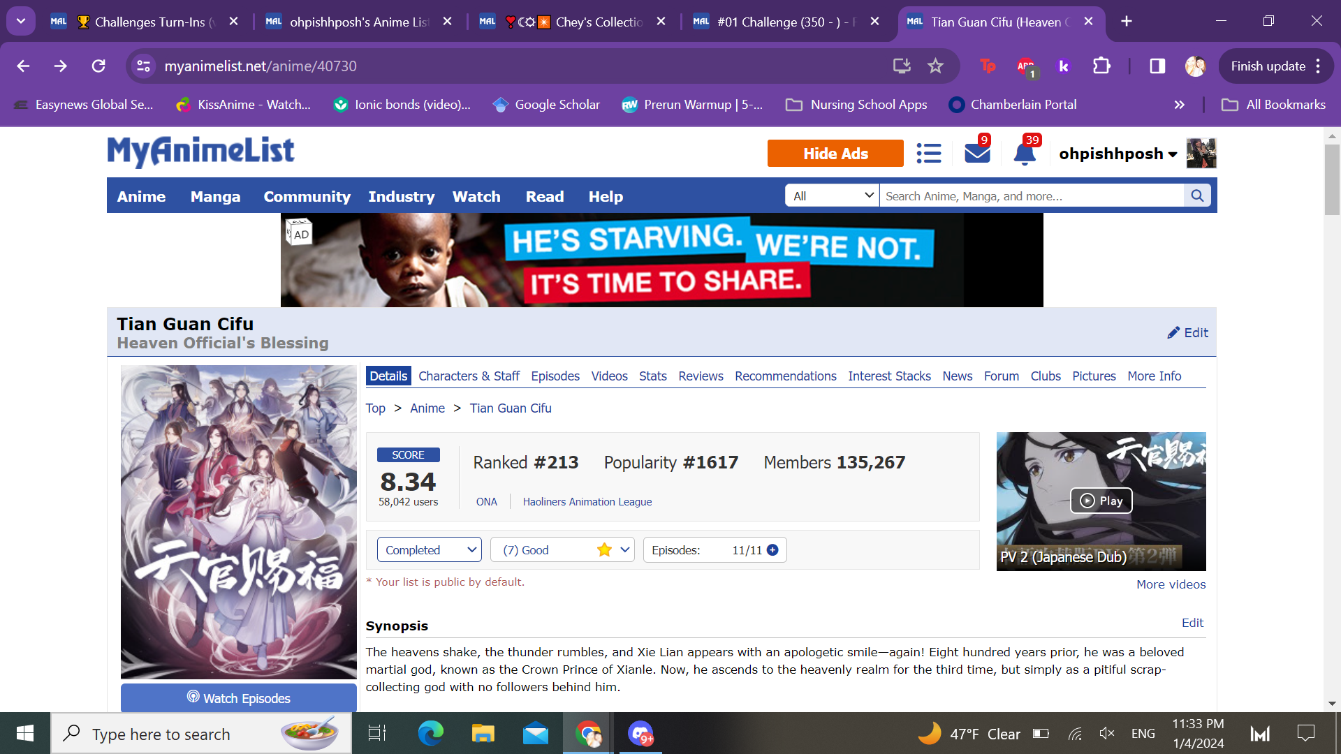The height and width of the screenshot is (754, 1341).
Task: Open the Chrome profile avatar
Action: (x=1195, y=66)
